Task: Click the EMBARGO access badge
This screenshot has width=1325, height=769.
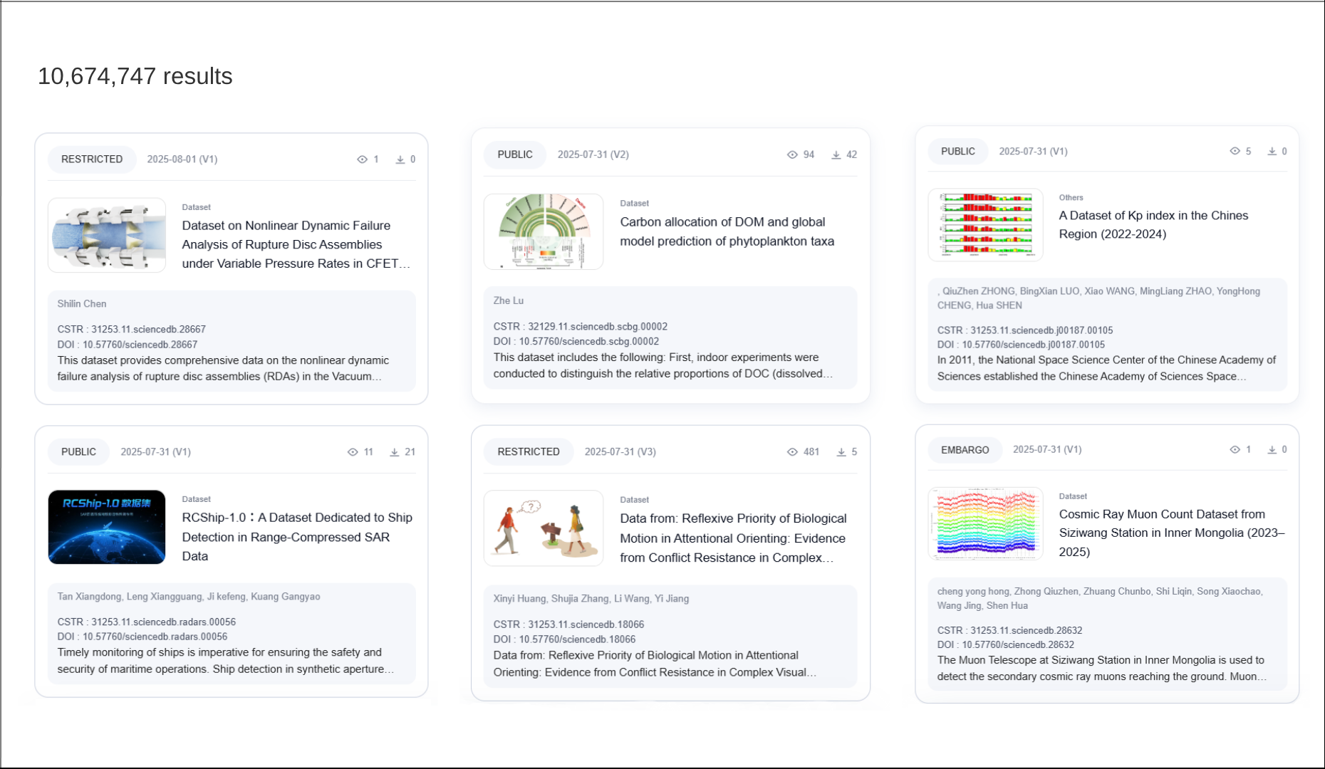Action: point(965,450)
